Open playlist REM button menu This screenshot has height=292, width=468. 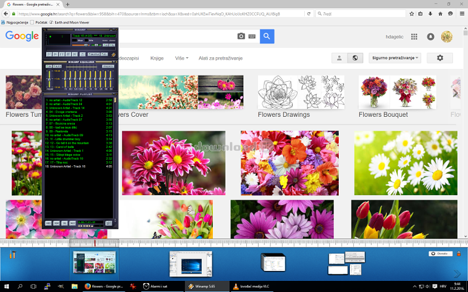tap(56, 223)
